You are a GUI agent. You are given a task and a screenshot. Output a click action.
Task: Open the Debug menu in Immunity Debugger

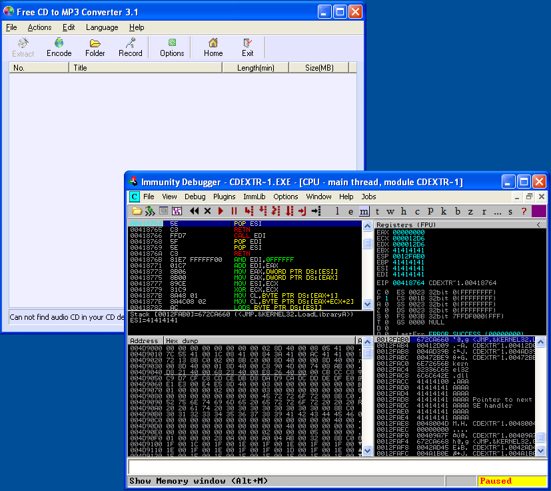click(x=195, y=197)
